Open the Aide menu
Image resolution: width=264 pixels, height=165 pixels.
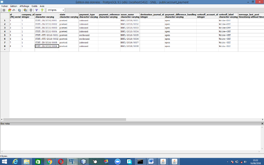pos(42,6)
